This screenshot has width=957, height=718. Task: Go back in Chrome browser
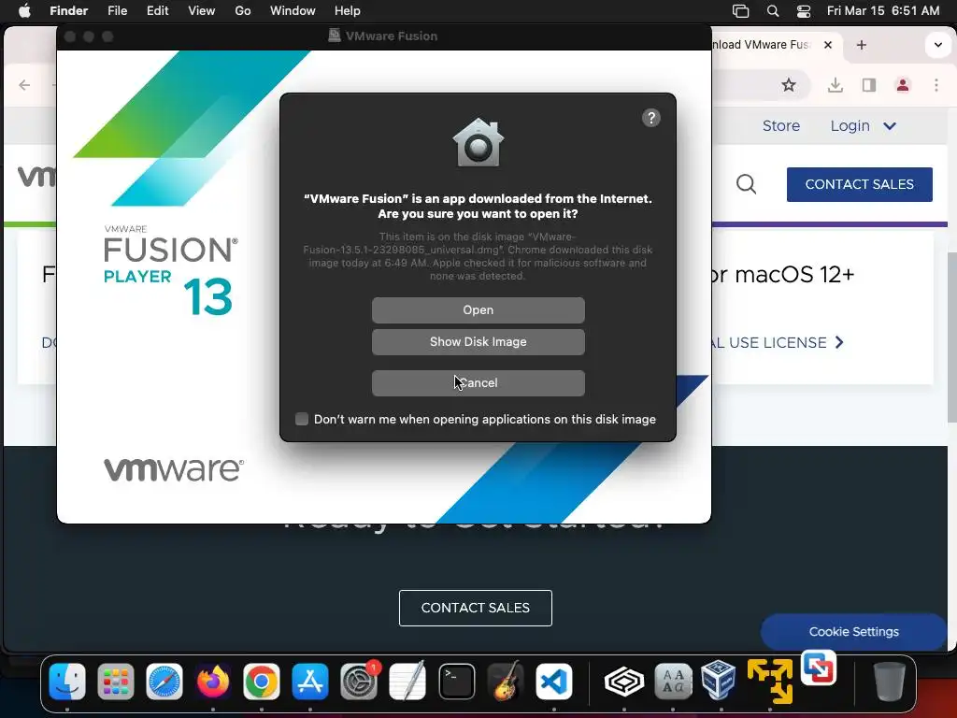24,85
